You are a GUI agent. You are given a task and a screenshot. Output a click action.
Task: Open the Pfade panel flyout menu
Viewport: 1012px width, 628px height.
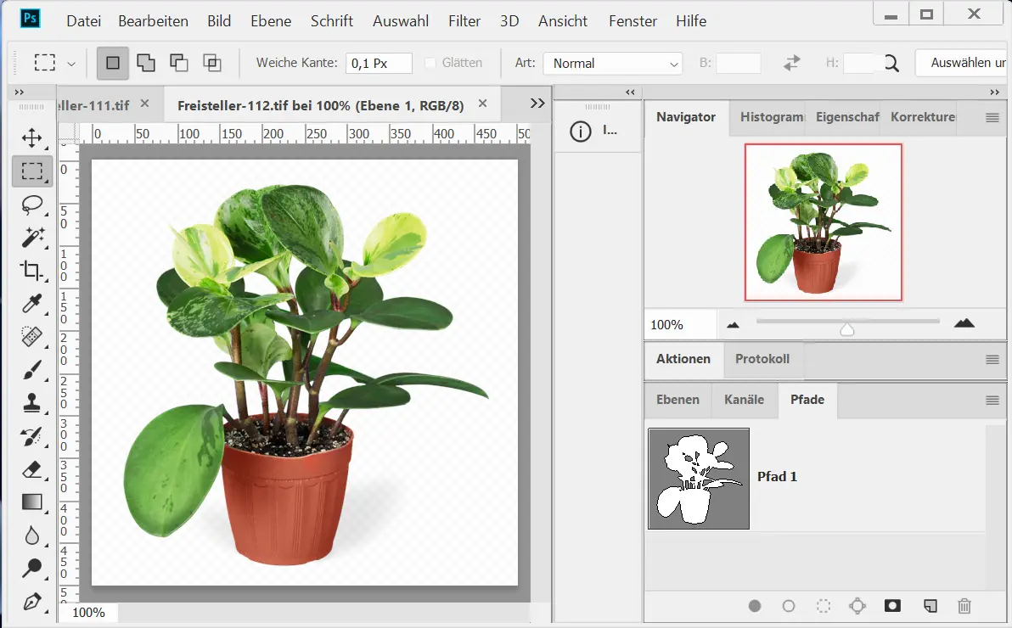[x=992, y=401]
